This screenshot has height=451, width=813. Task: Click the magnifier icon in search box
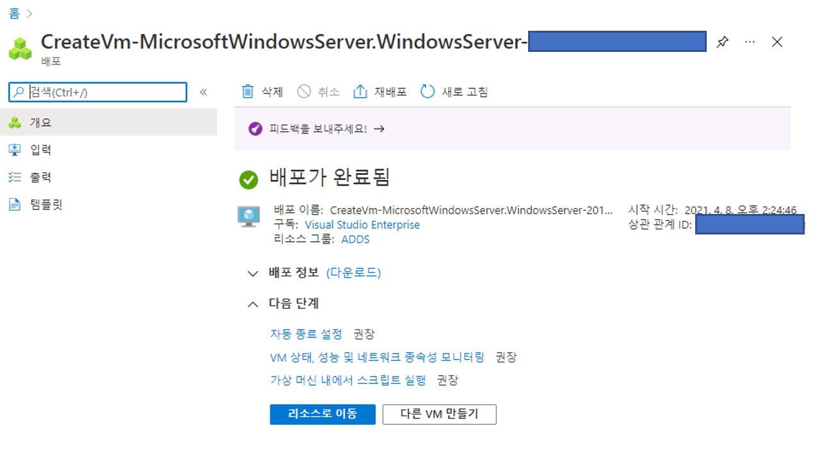(19, 92)
